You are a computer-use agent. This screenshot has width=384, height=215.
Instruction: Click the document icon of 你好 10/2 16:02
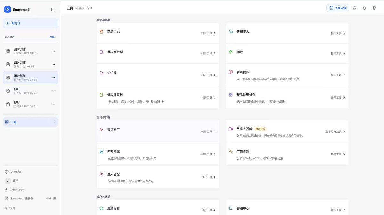point(8,91)
